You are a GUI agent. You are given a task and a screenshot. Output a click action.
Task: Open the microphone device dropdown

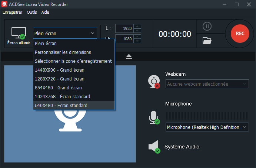[x=207, y=127]
